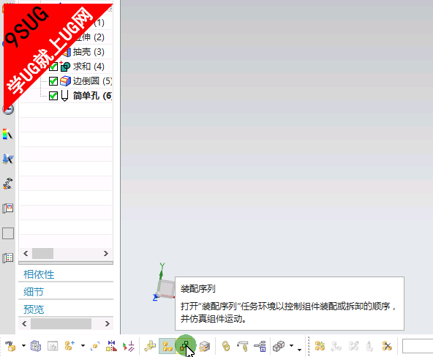Open dropdown arrow next to Add Component icon

click(83, 346)
